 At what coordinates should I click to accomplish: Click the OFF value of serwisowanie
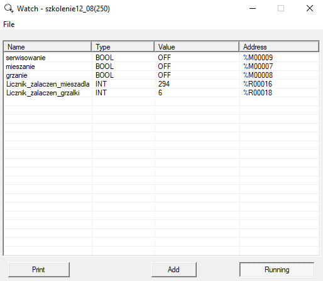[x=165, y=58]
